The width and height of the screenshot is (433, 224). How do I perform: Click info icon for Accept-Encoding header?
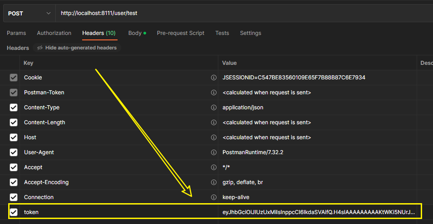(x=213, y=182)
